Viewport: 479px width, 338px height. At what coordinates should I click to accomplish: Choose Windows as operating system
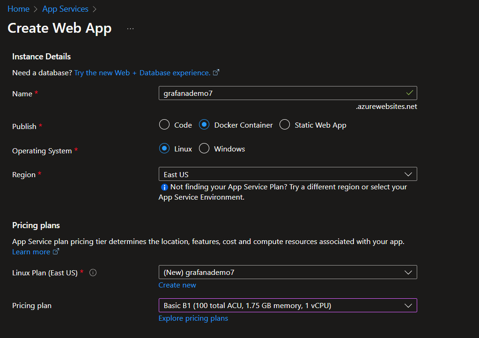(x=204, y=149)
